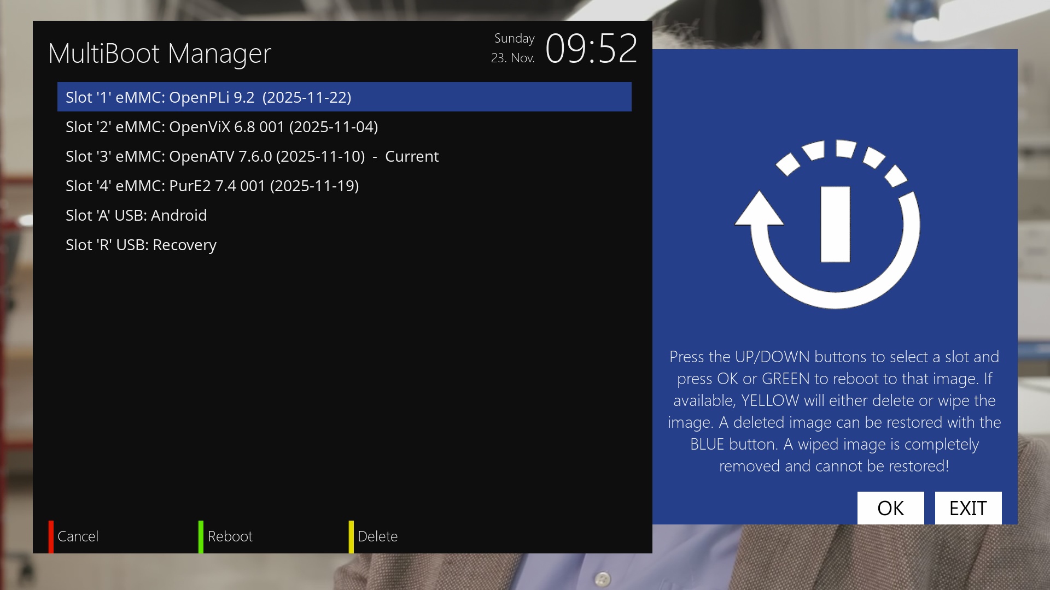Click the slot instructions help text
Viewport: 1050px width, 590px height.
[x=834, y=411]
